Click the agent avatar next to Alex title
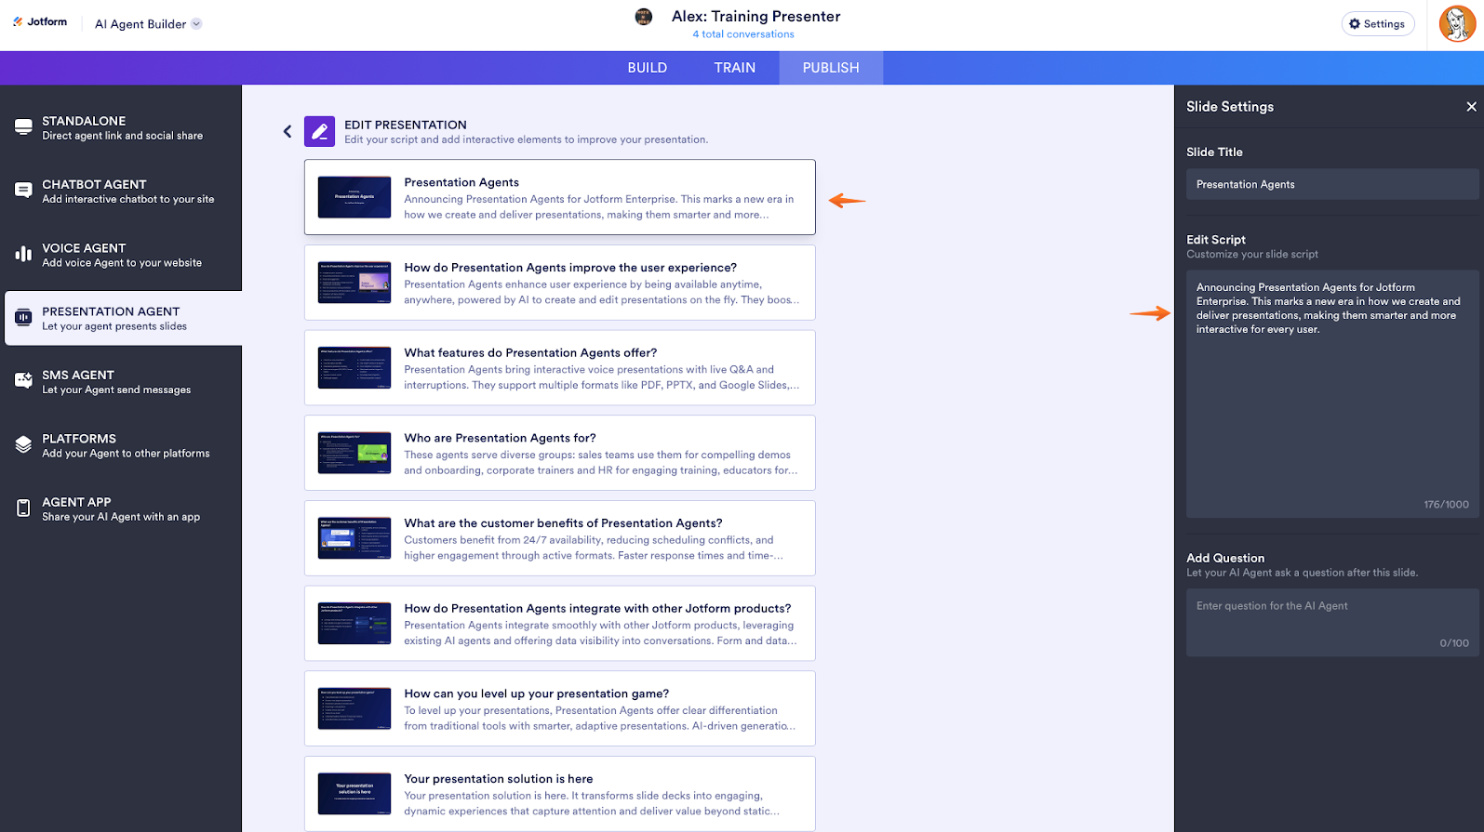1484x832 pixels. tap(644, 17)
